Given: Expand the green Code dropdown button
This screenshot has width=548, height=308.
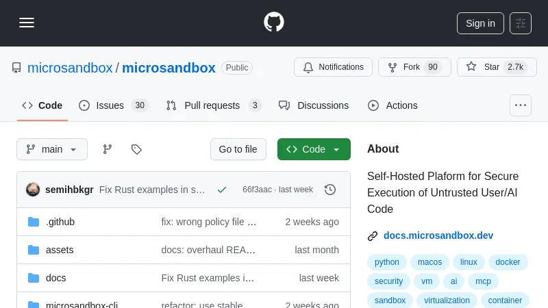Looking at the screenshot, I should pyautogui.click(x=314, y=149).
